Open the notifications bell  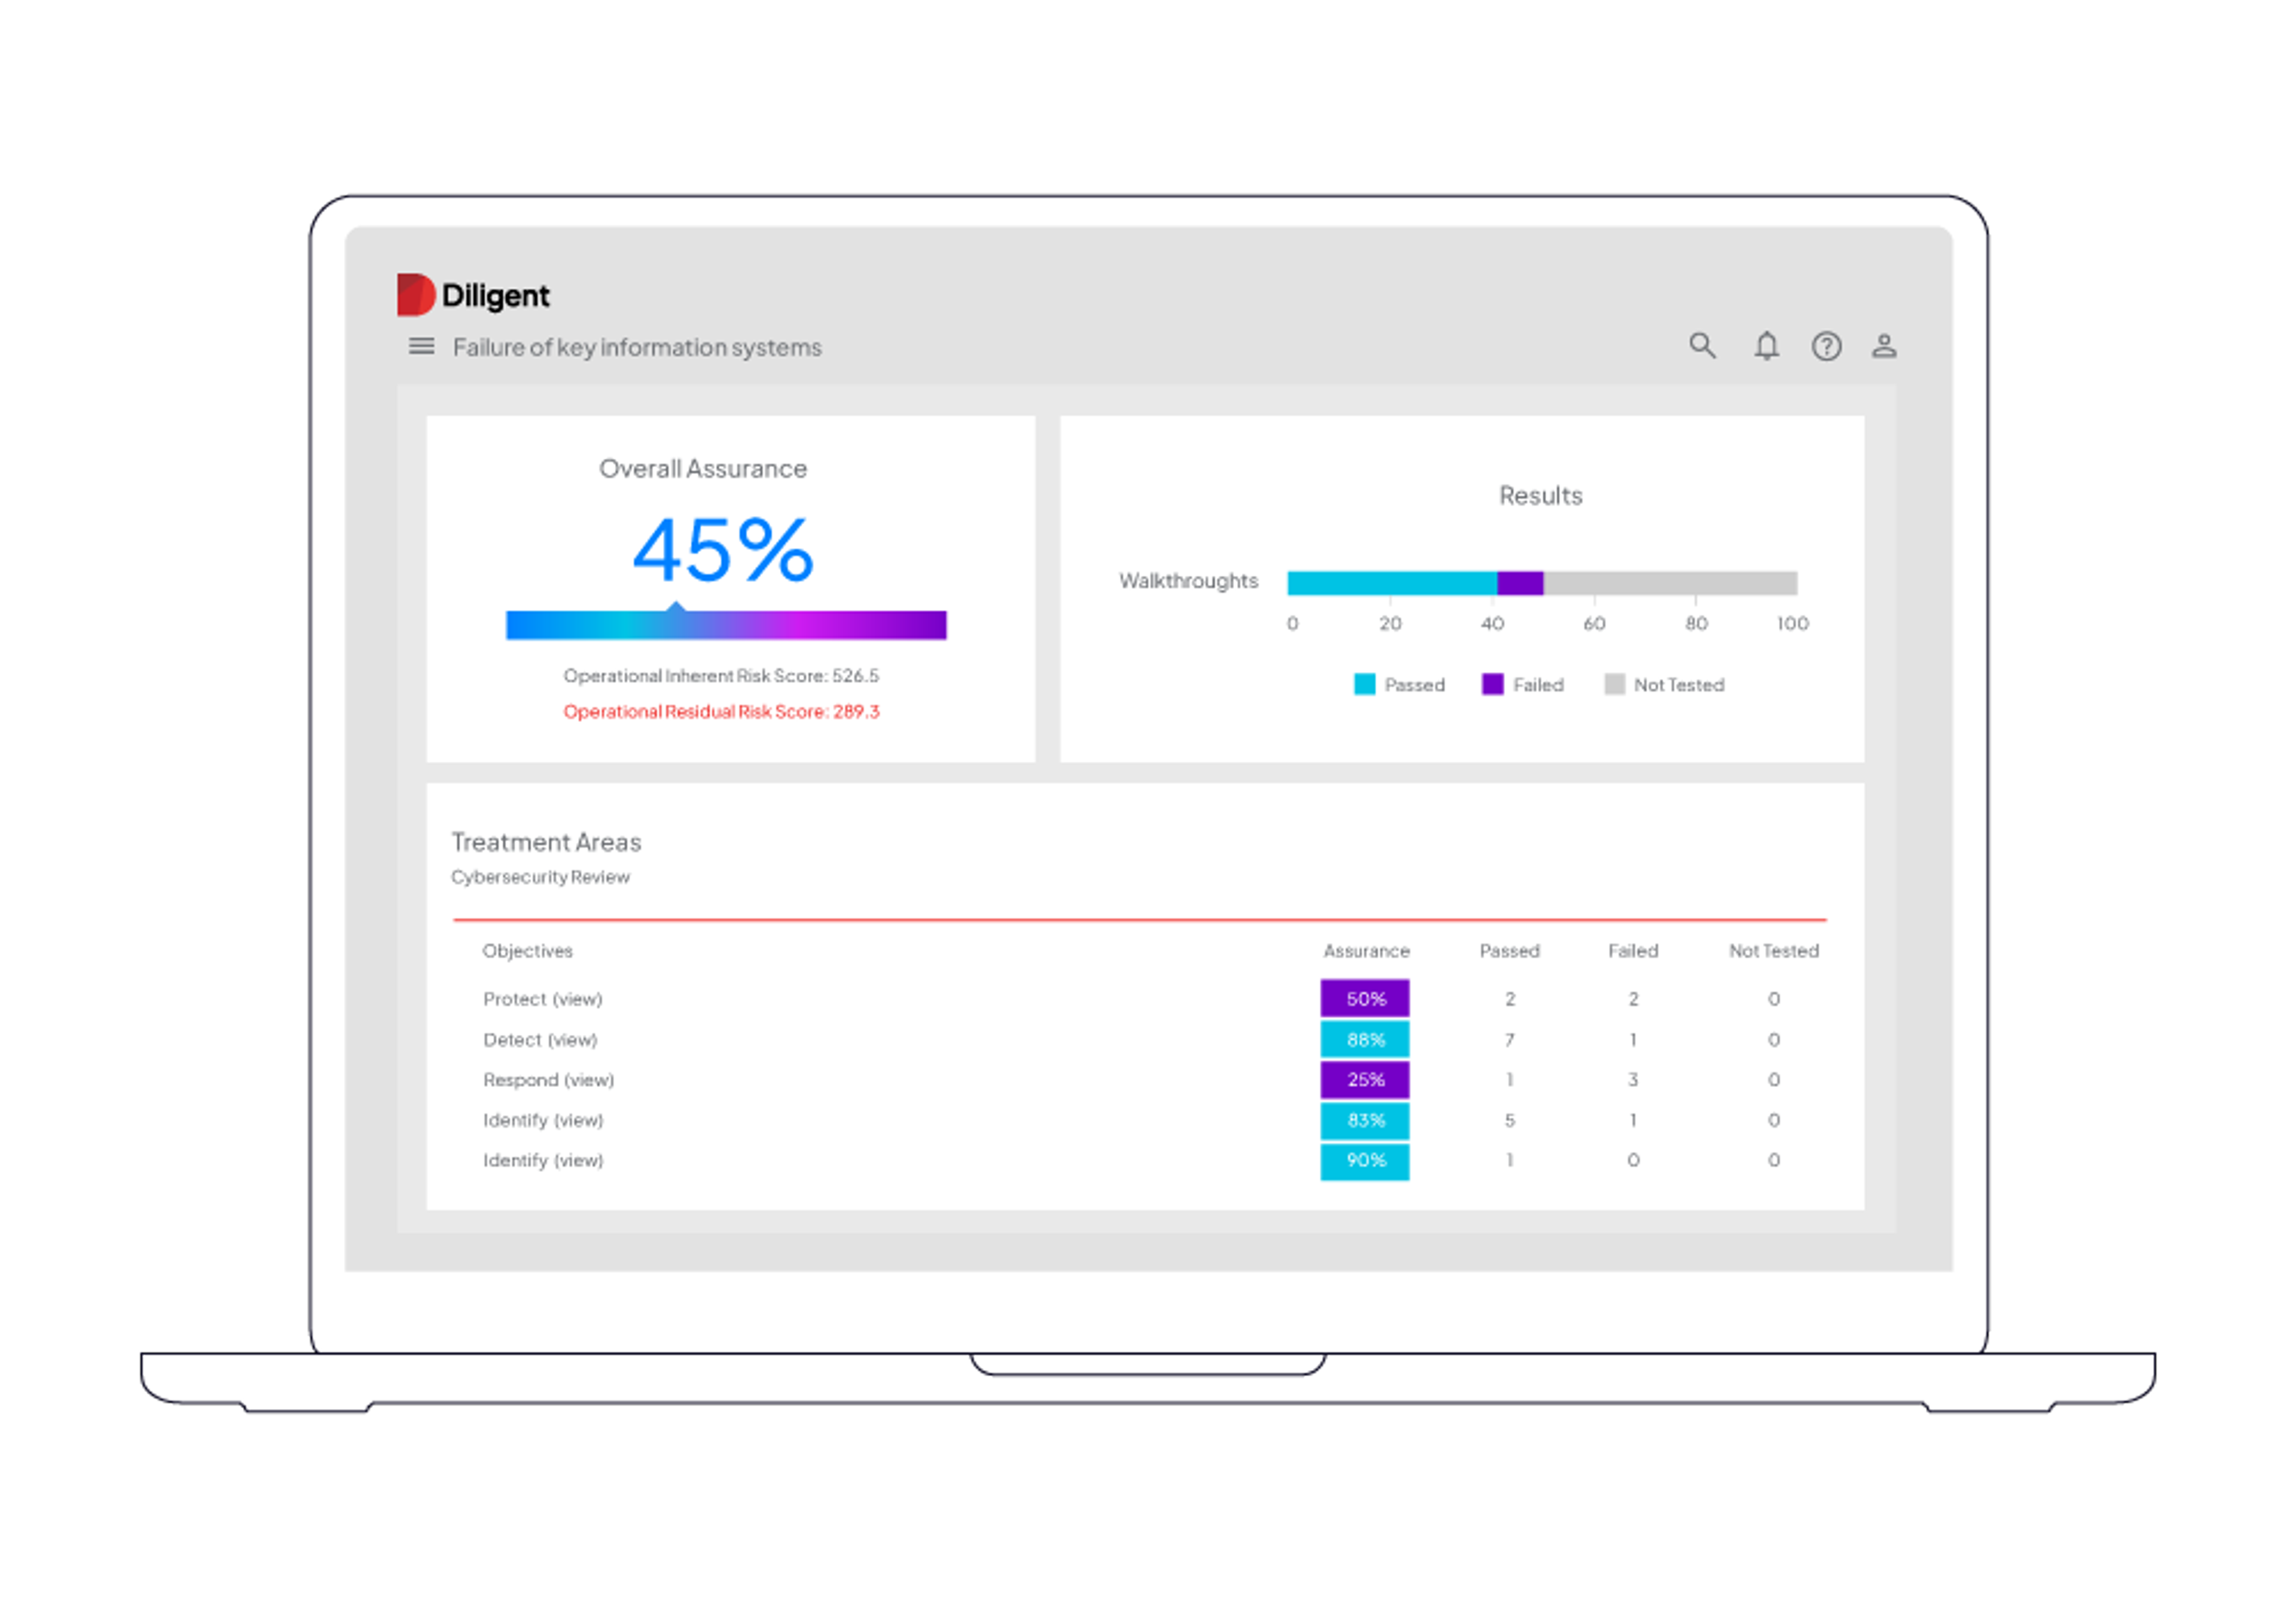click(1766, 346)
